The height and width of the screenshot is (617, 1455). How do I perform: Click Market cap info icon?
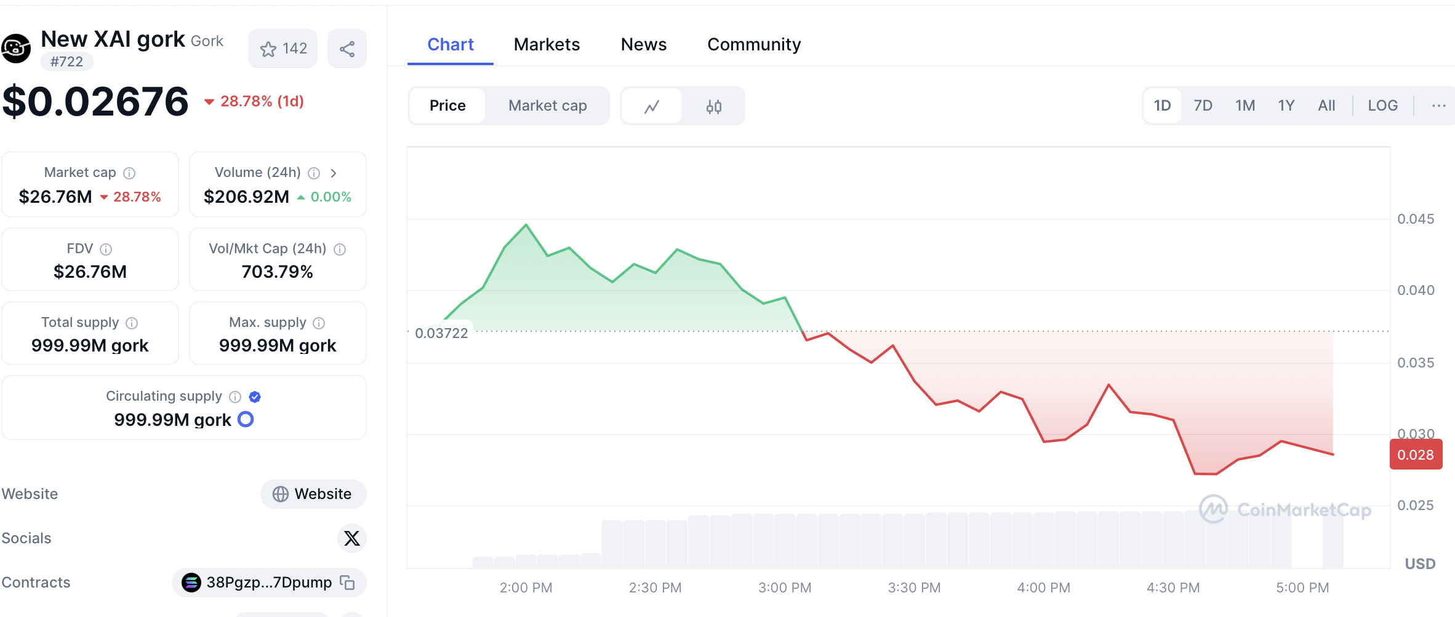pos(129,173)
